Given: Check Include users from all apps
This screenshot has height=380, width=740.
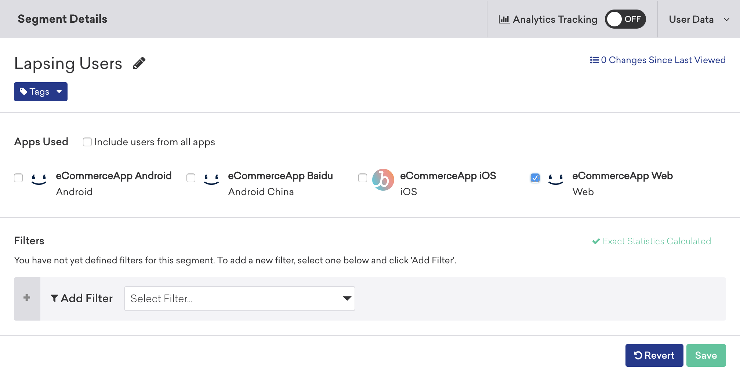Looking at the screenshot, I should click(x=87, y=142).
